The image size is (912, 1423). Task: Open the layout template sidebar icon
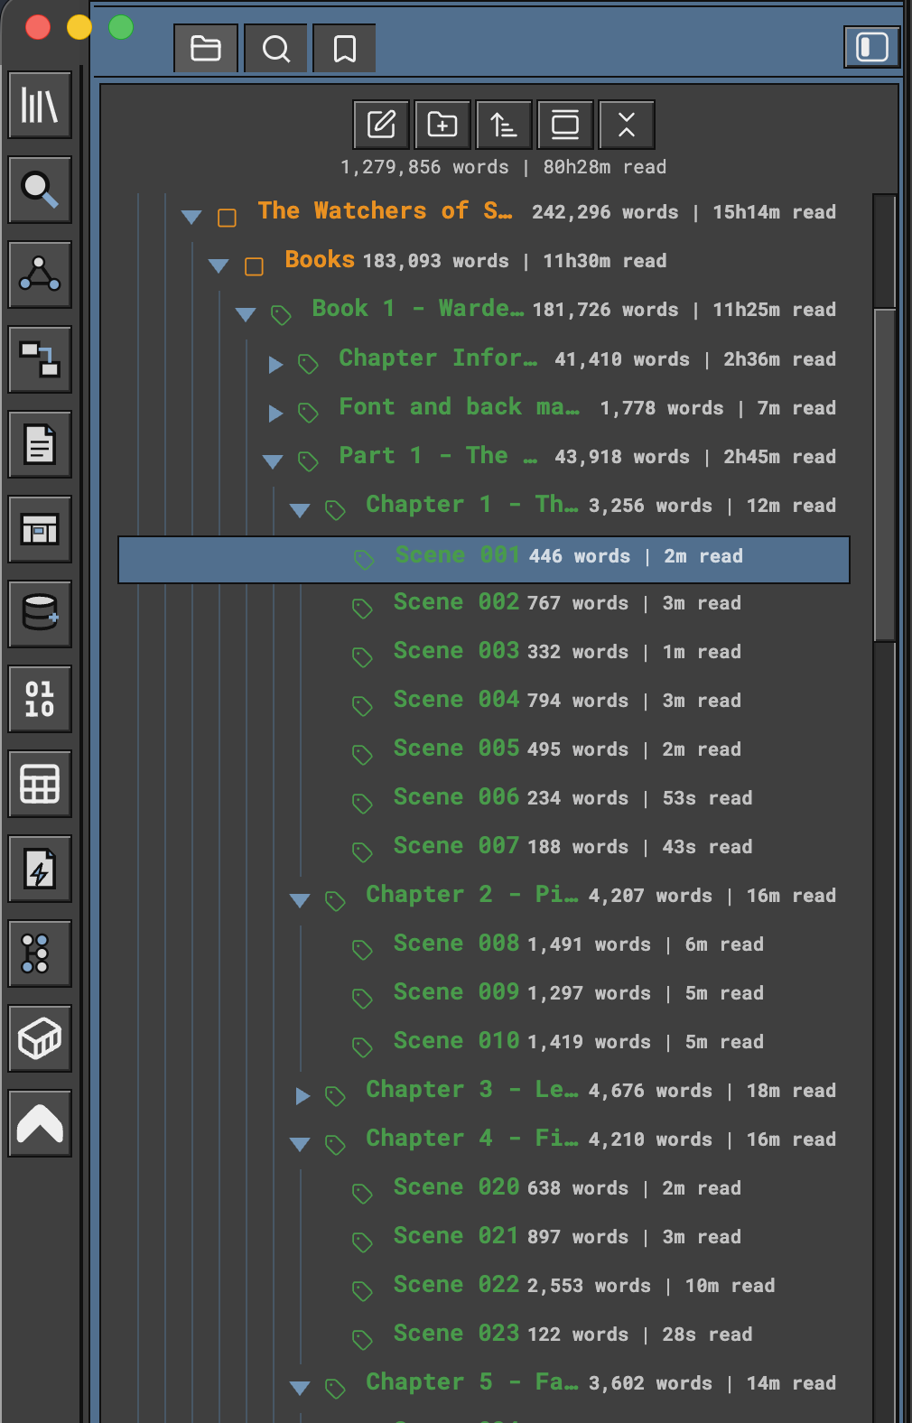[40, 529]
